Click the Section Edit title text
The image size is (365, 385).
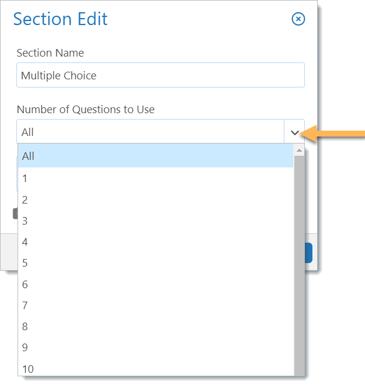coord(60,19)
